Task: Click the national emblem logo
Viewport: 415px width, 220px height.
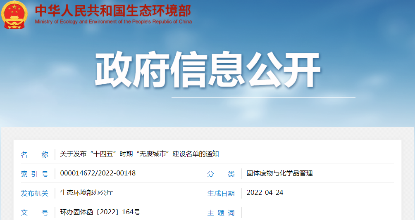Action: pyautogui.click(x=14, y=15)
